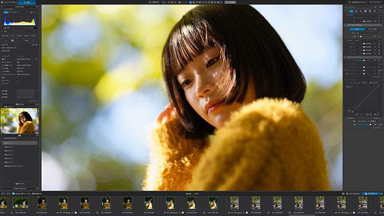The width and height of the screenshot is (384, 216).
Task: Select RGB histogram channel button
Action: click(6, 12)
